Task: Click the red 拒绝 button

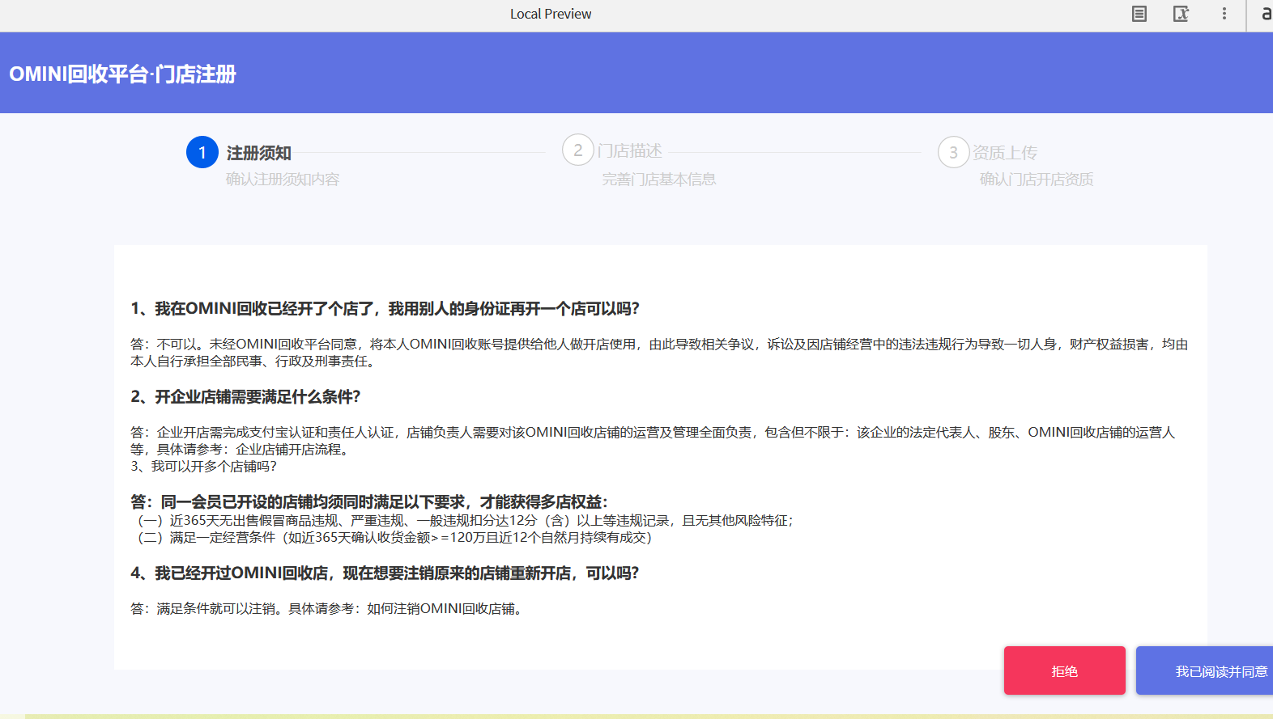Action: (x=1065, y=670)
